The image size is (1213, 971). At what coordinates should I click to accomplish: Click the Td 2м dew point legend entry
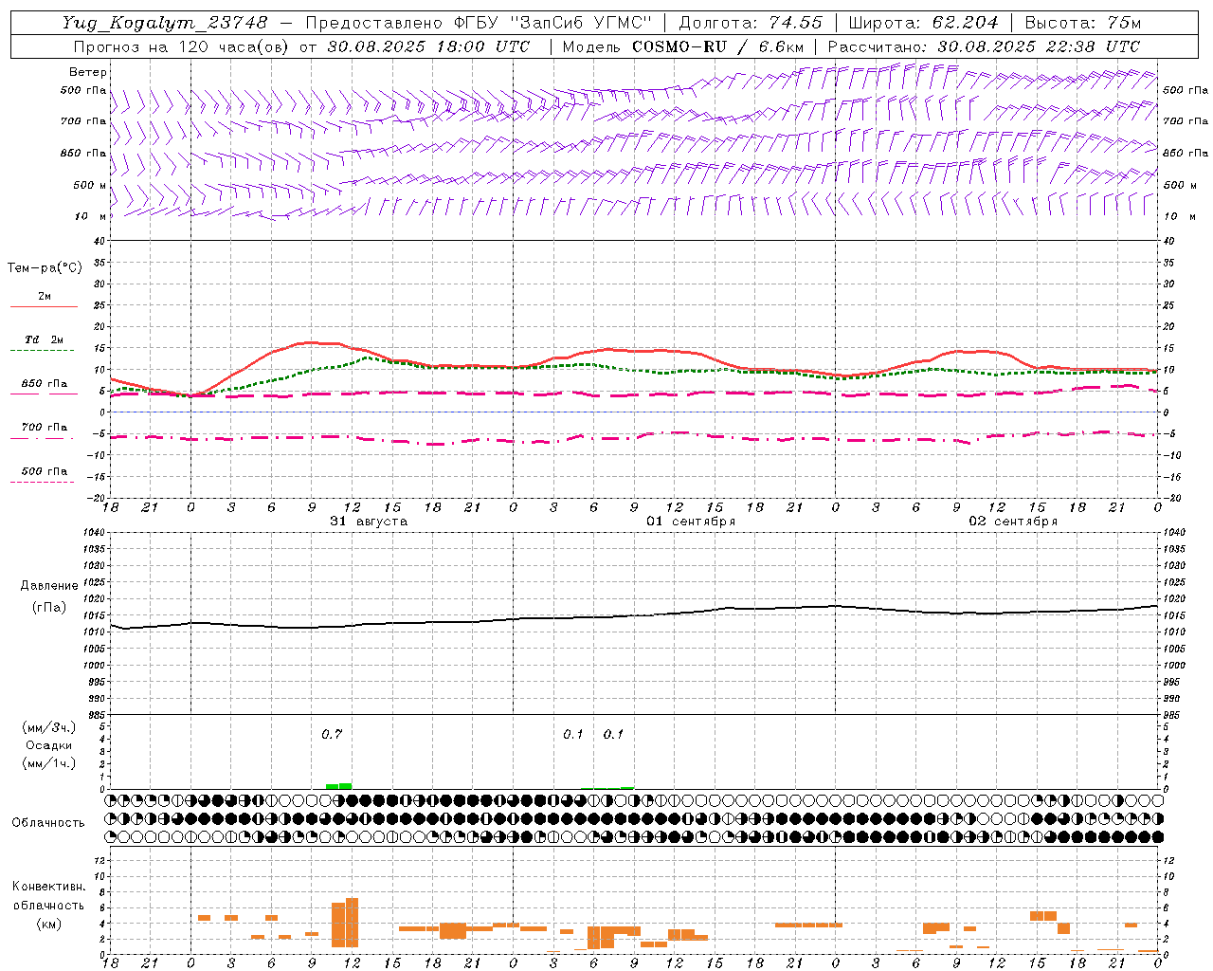tap(45, 339)
